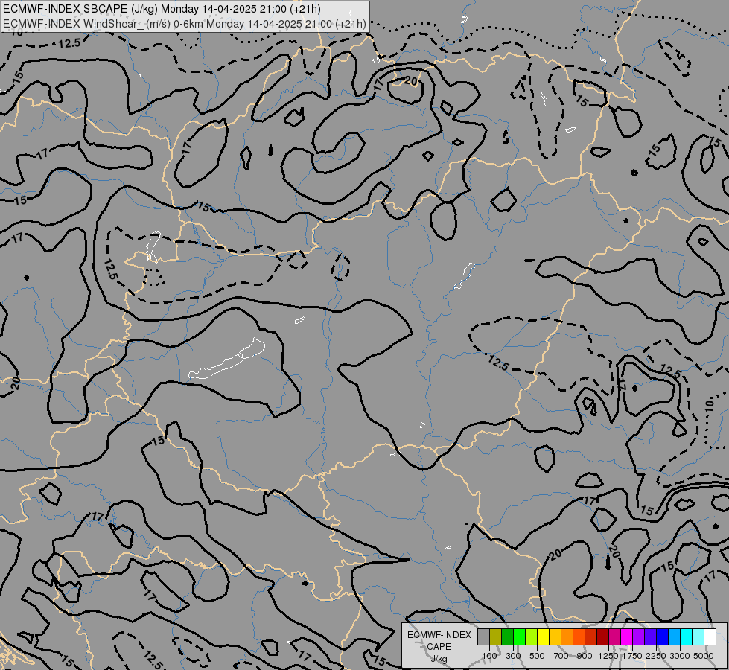Click the CAPE word in the legend

pos(439,646)
